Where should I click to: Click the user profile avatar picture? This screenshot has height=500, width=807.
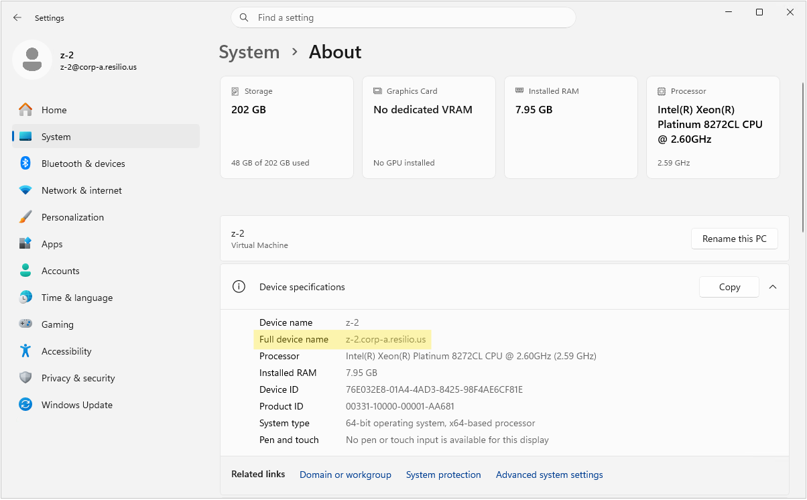pyautogui.click(x=32, y=60)
